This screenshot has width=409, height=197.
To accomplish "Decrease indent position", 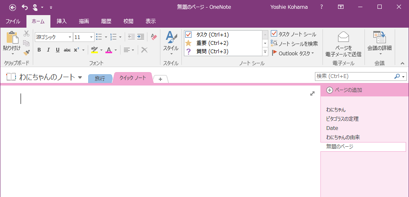I will pos(131,37).
